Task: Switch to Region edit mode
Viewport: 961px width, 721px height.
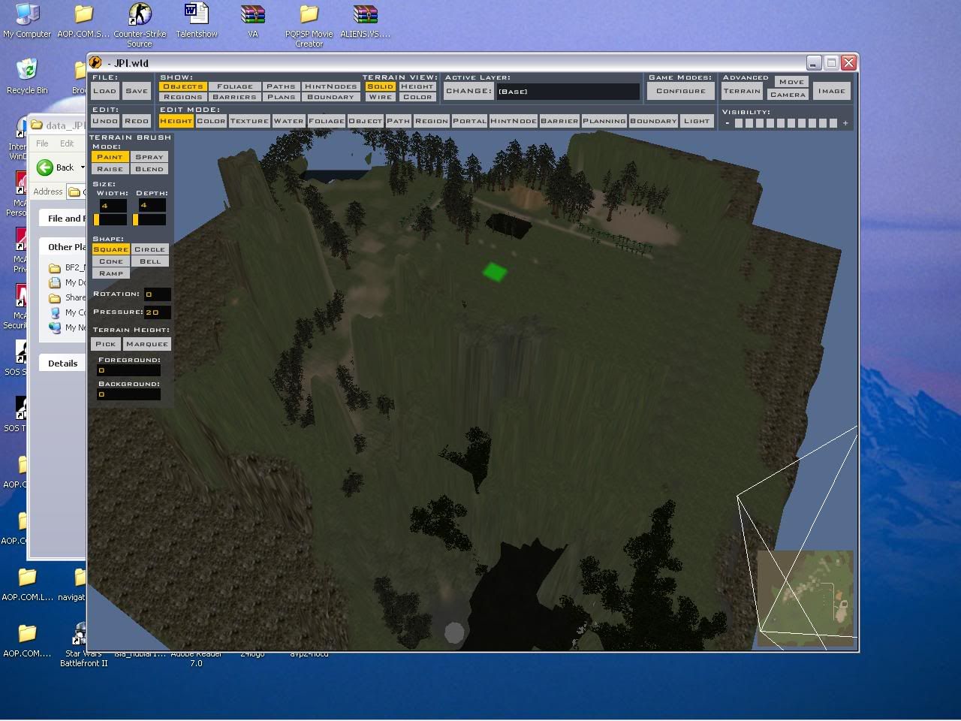Action: (432, 121)
